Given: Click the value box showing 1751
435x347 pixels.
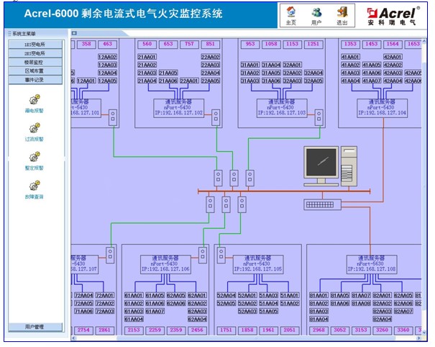Looking at the screenshot, I should [x=226, y=330].
